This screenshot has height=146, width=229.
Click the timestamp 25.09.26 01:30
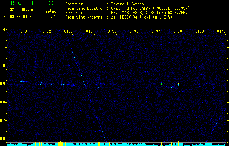click(19, 17)
